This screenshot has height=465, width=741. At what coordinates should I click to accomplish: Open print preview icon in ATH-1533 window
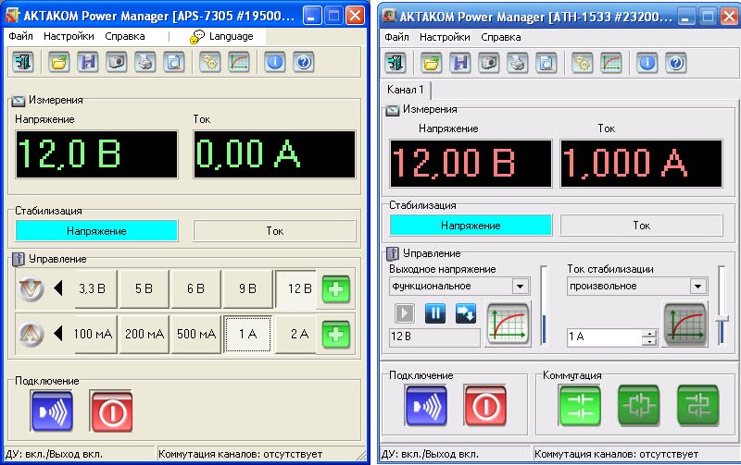546,63
